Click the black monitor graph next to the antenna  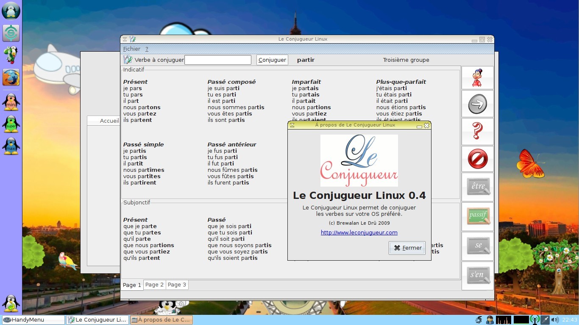pyautogui.click(x=521, y=320)
